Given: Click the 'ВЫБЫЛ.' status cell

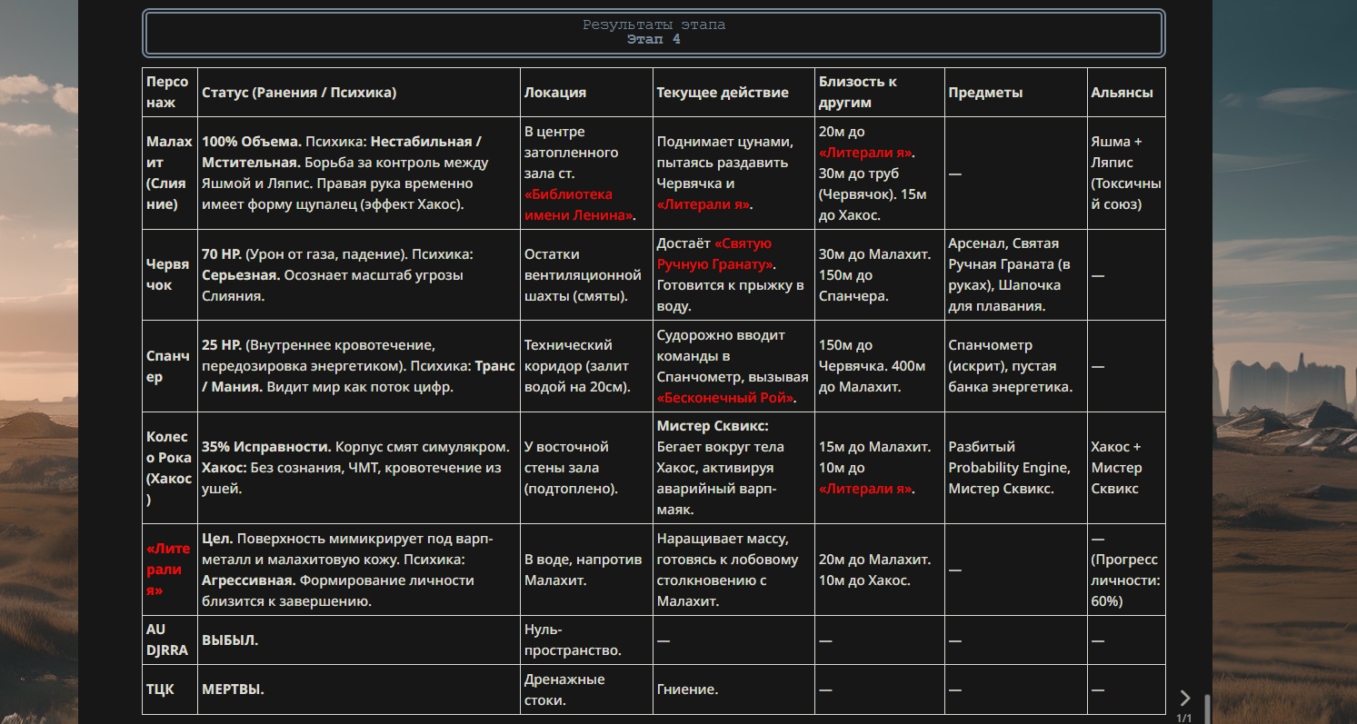Looking at the screenshot, I should pyautogui.click(x=358, y=640).
